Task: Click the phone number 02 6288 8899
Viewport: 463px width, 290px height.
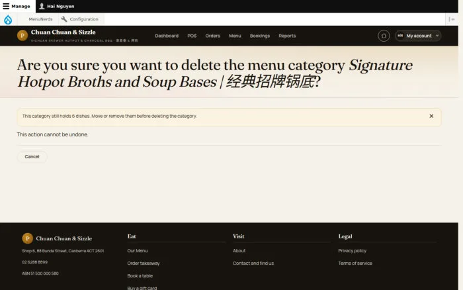Action: point(34,262)
